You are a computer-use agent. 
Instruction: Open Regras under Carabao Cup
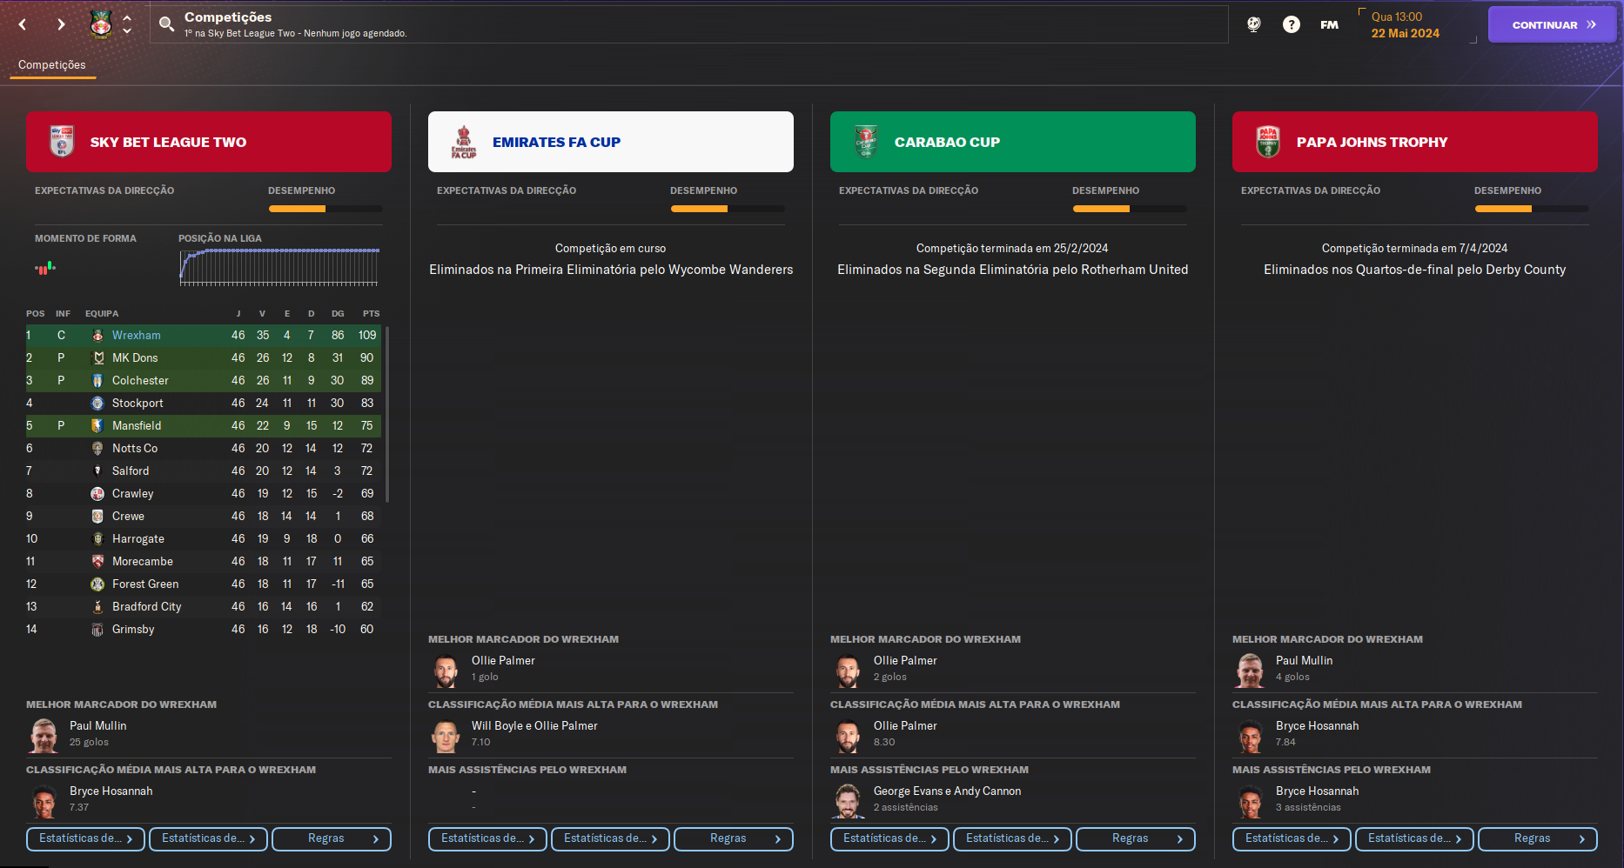1136,838
